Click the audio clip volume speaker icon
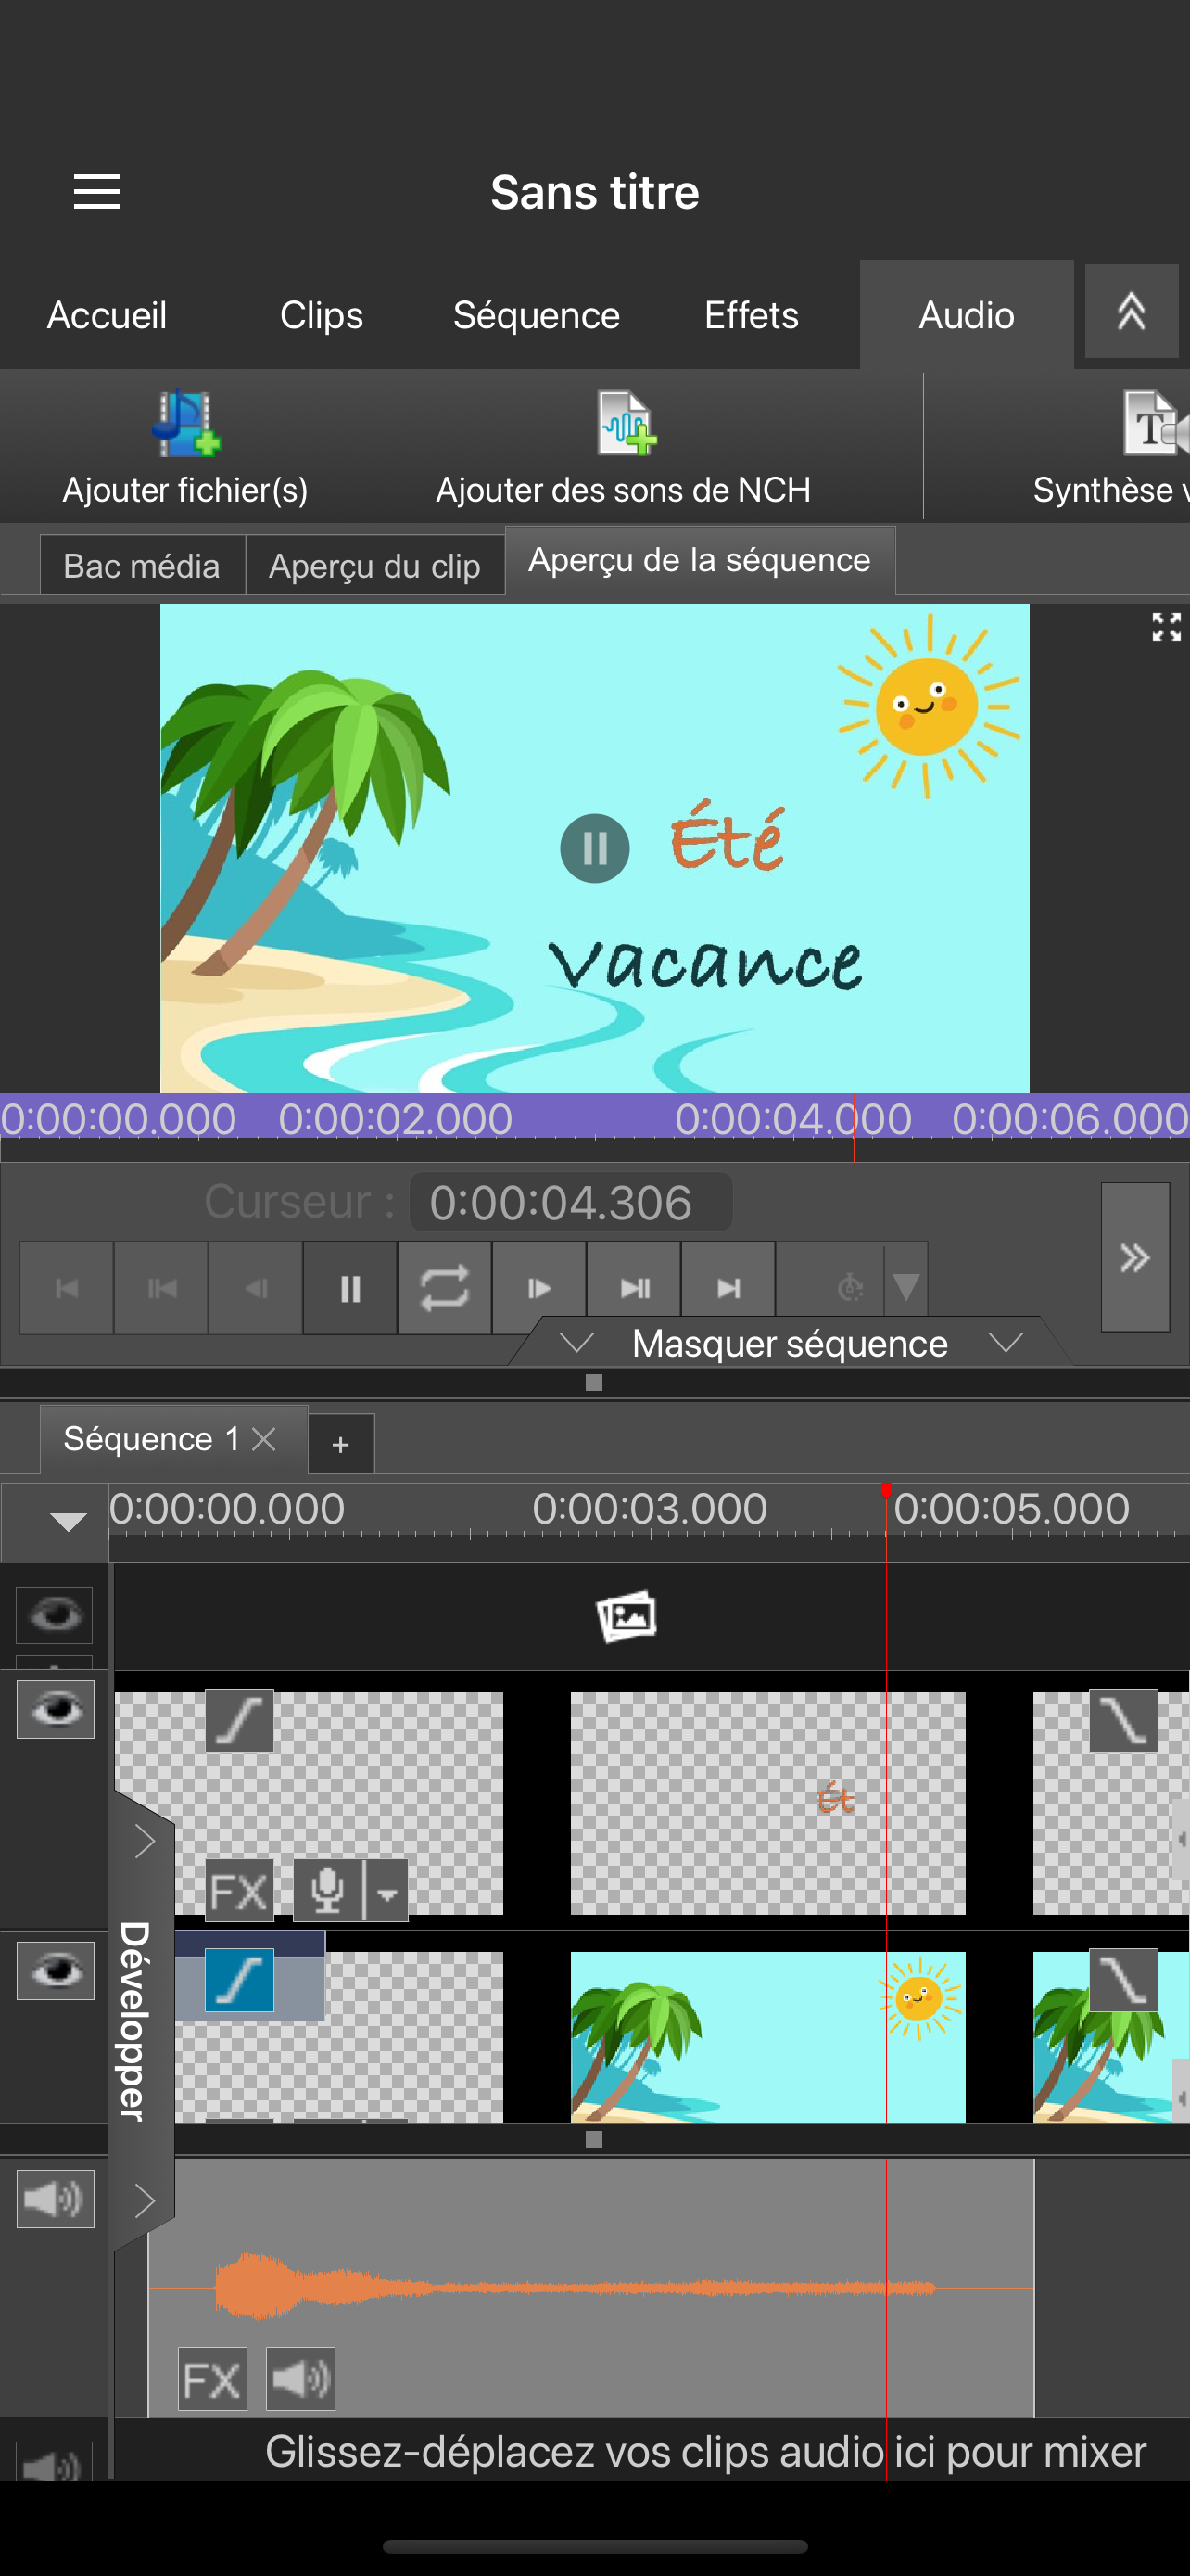This screenshot has width=1190, height=2576. point(301,2379)
